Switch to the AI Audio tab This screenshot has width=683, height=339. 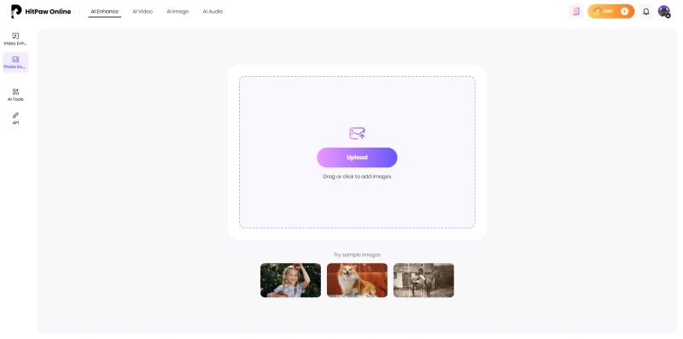(x=213, y=11)
